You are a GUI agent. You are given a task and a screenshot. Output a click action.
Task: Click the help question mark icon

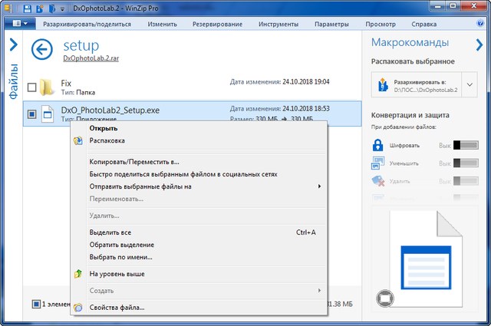click(479, 23)
